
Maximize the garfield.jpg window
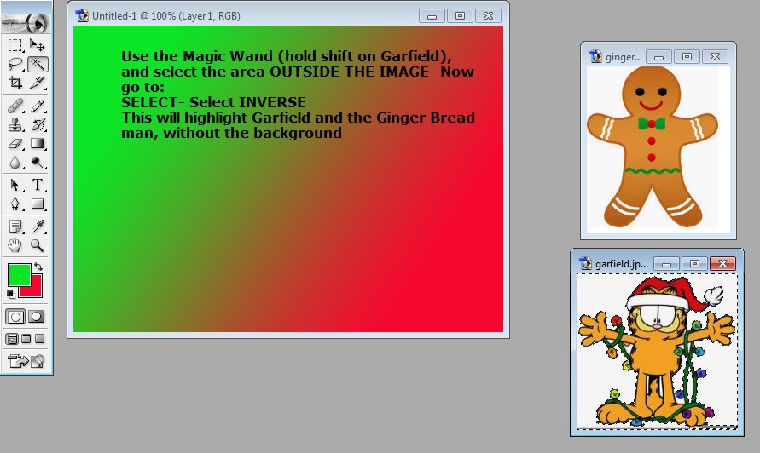click(694, 264)
